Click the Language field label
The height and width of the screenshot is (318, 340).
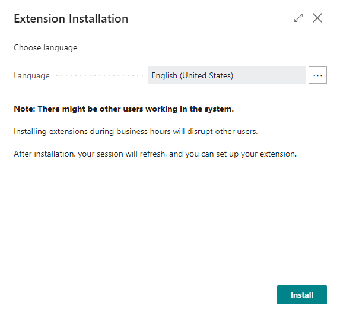(x=31, y=76)
